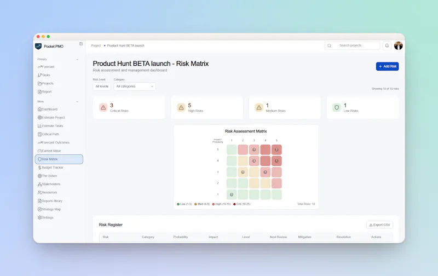The width and height of the screenshot is (438, 276).
Task: Click the Low (1-5) legend item
Action: coord(185,204)
